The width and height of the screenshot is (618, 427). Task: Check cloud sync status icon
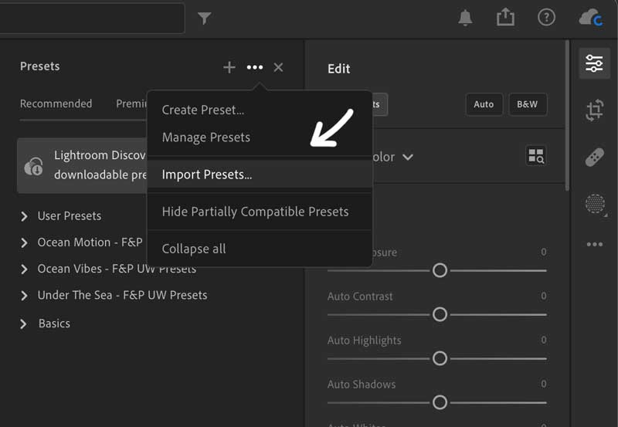pos(590,17)
